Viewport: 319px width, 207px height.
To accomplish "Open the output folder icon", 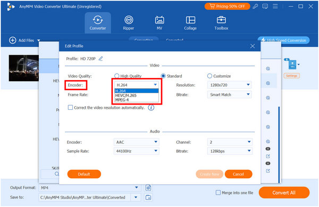I will click(148, 197).
